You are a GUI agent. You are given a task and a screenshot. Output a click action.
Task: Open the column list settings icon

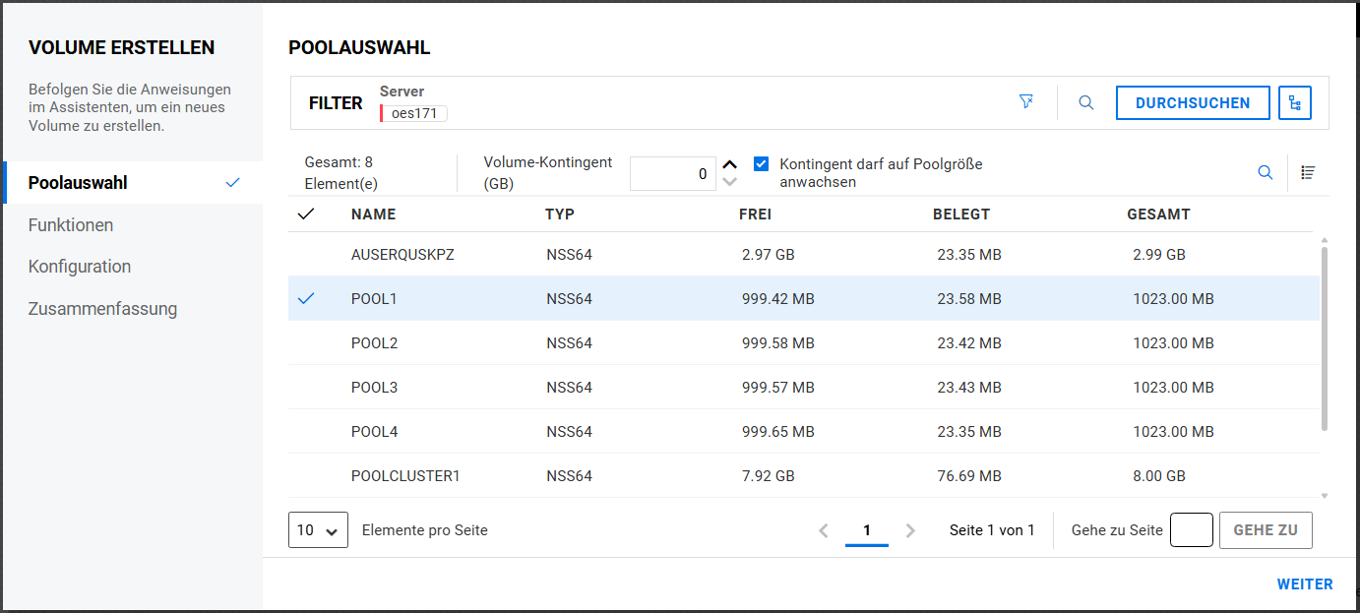pos(1307,173)
